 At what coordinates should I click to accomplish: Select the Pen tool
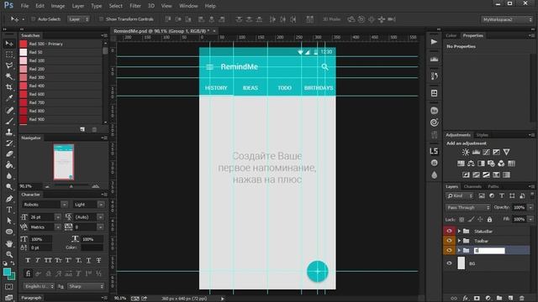pyautogui.click(x=9, y=199)
